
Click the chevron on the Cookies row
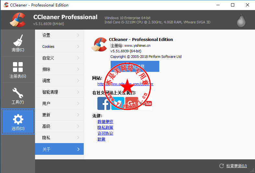[78, 47]
